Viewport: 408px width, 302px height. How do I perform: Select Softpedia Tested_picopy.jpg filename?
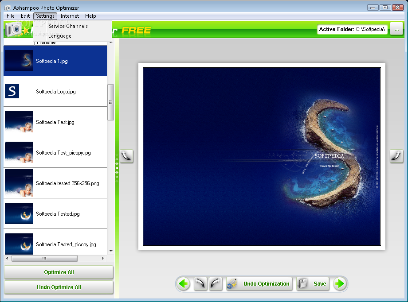pyautogui.click(x=66, y=244)
